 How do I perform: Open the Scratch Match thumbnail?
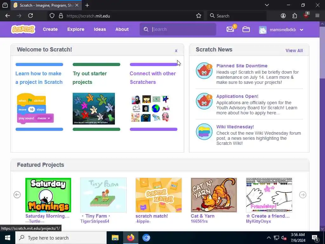(159, 195)
